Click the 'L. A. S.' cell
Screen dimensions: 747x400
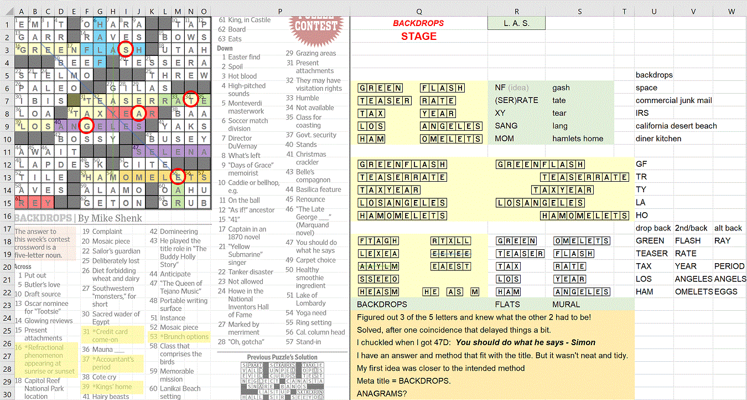click(x=517, y=23)
